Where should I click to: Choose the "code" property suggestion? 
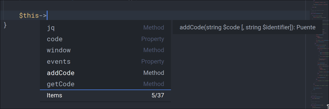coord(55,39)
